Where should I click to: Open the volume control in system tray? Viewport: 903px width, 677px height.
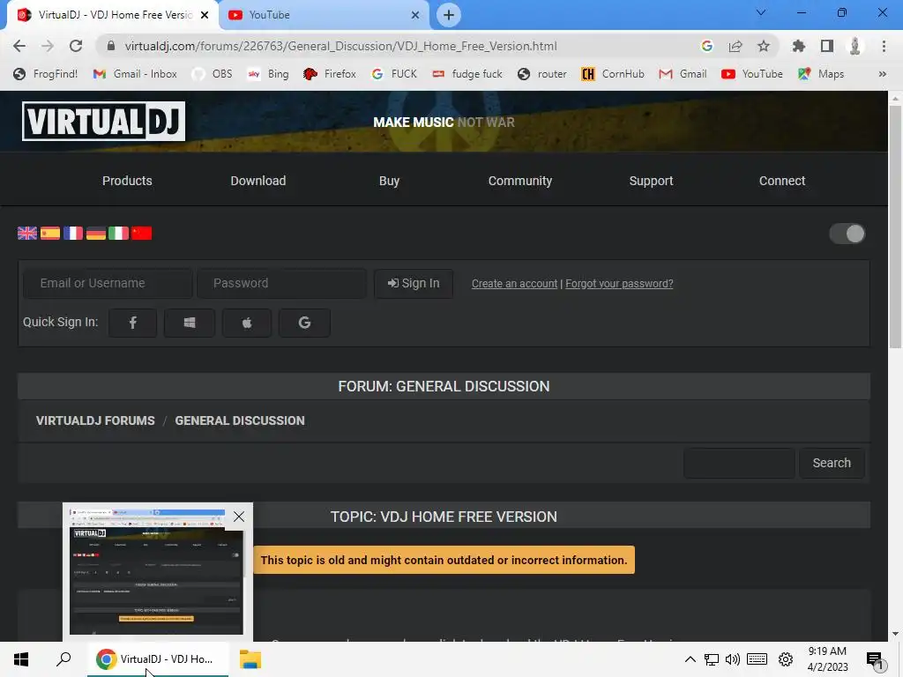(733, 659)
